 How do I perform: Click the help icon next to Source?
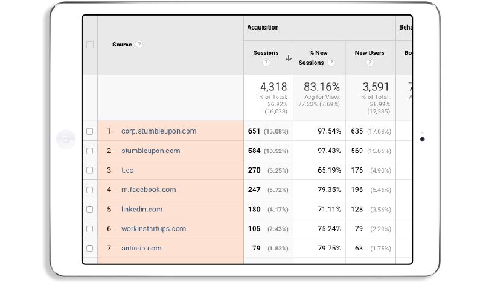point(139,44)
